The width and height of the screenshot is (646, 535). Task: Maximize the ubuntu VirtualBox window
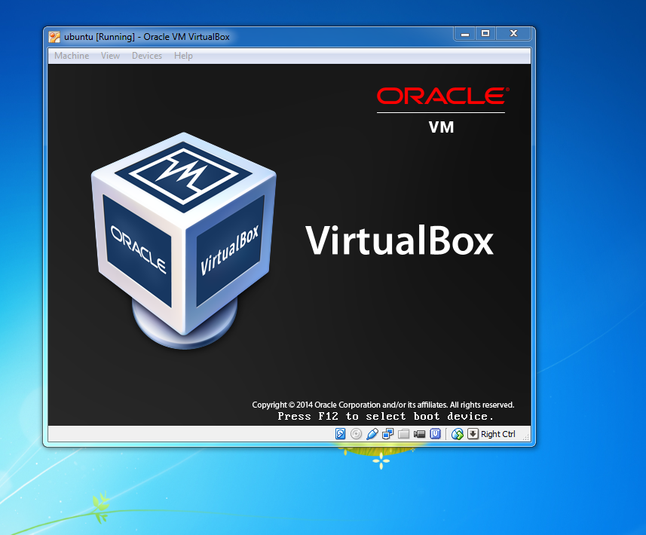[485, 34]
